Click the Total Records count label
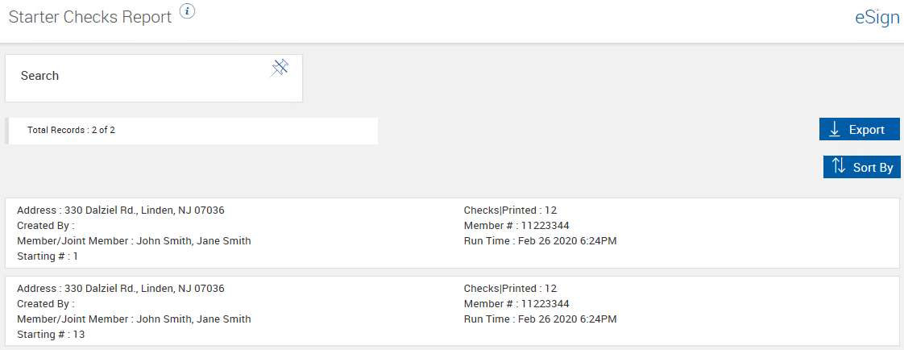Image resolution: width=904 pixels, height=350 pixels. point(77,130)
